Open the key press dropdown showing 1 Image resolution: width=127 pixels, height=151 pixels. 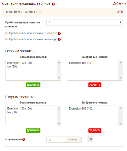84,22
